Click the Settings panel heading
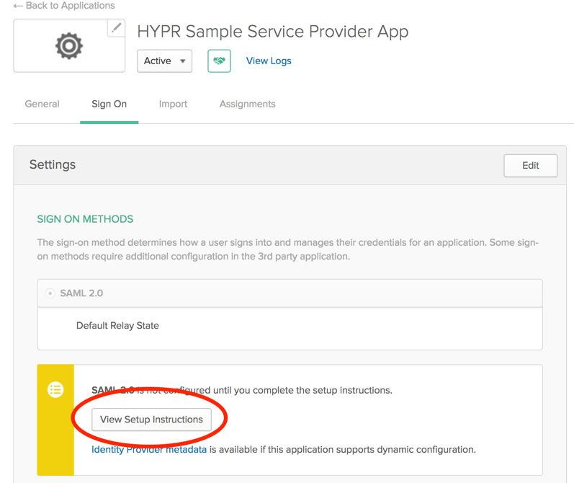The image size is (574, 483). click(53, 165)
